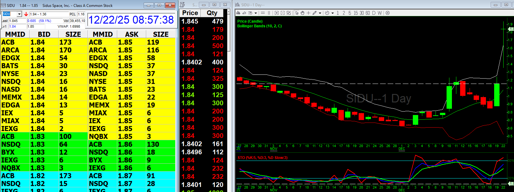514x192 pixels.
Task: Click the BID column header
Action: pos(44,34)
